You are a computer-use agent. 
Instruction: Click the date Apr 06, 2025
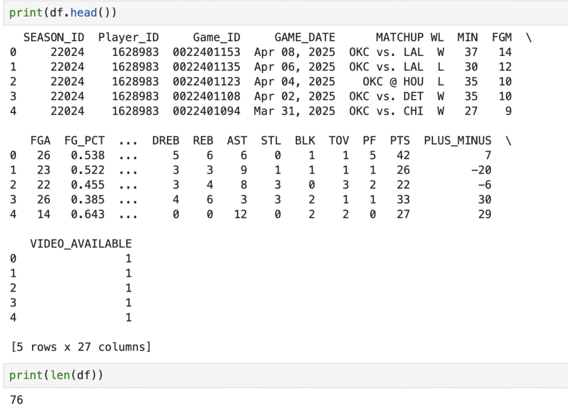[295, 67]
